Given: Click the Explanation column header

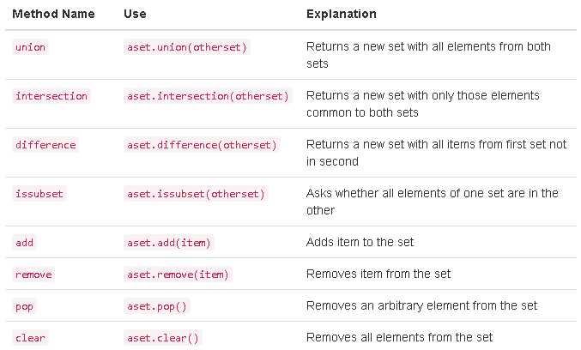Looking at the screenshot, I should click(x=342, y=14).
